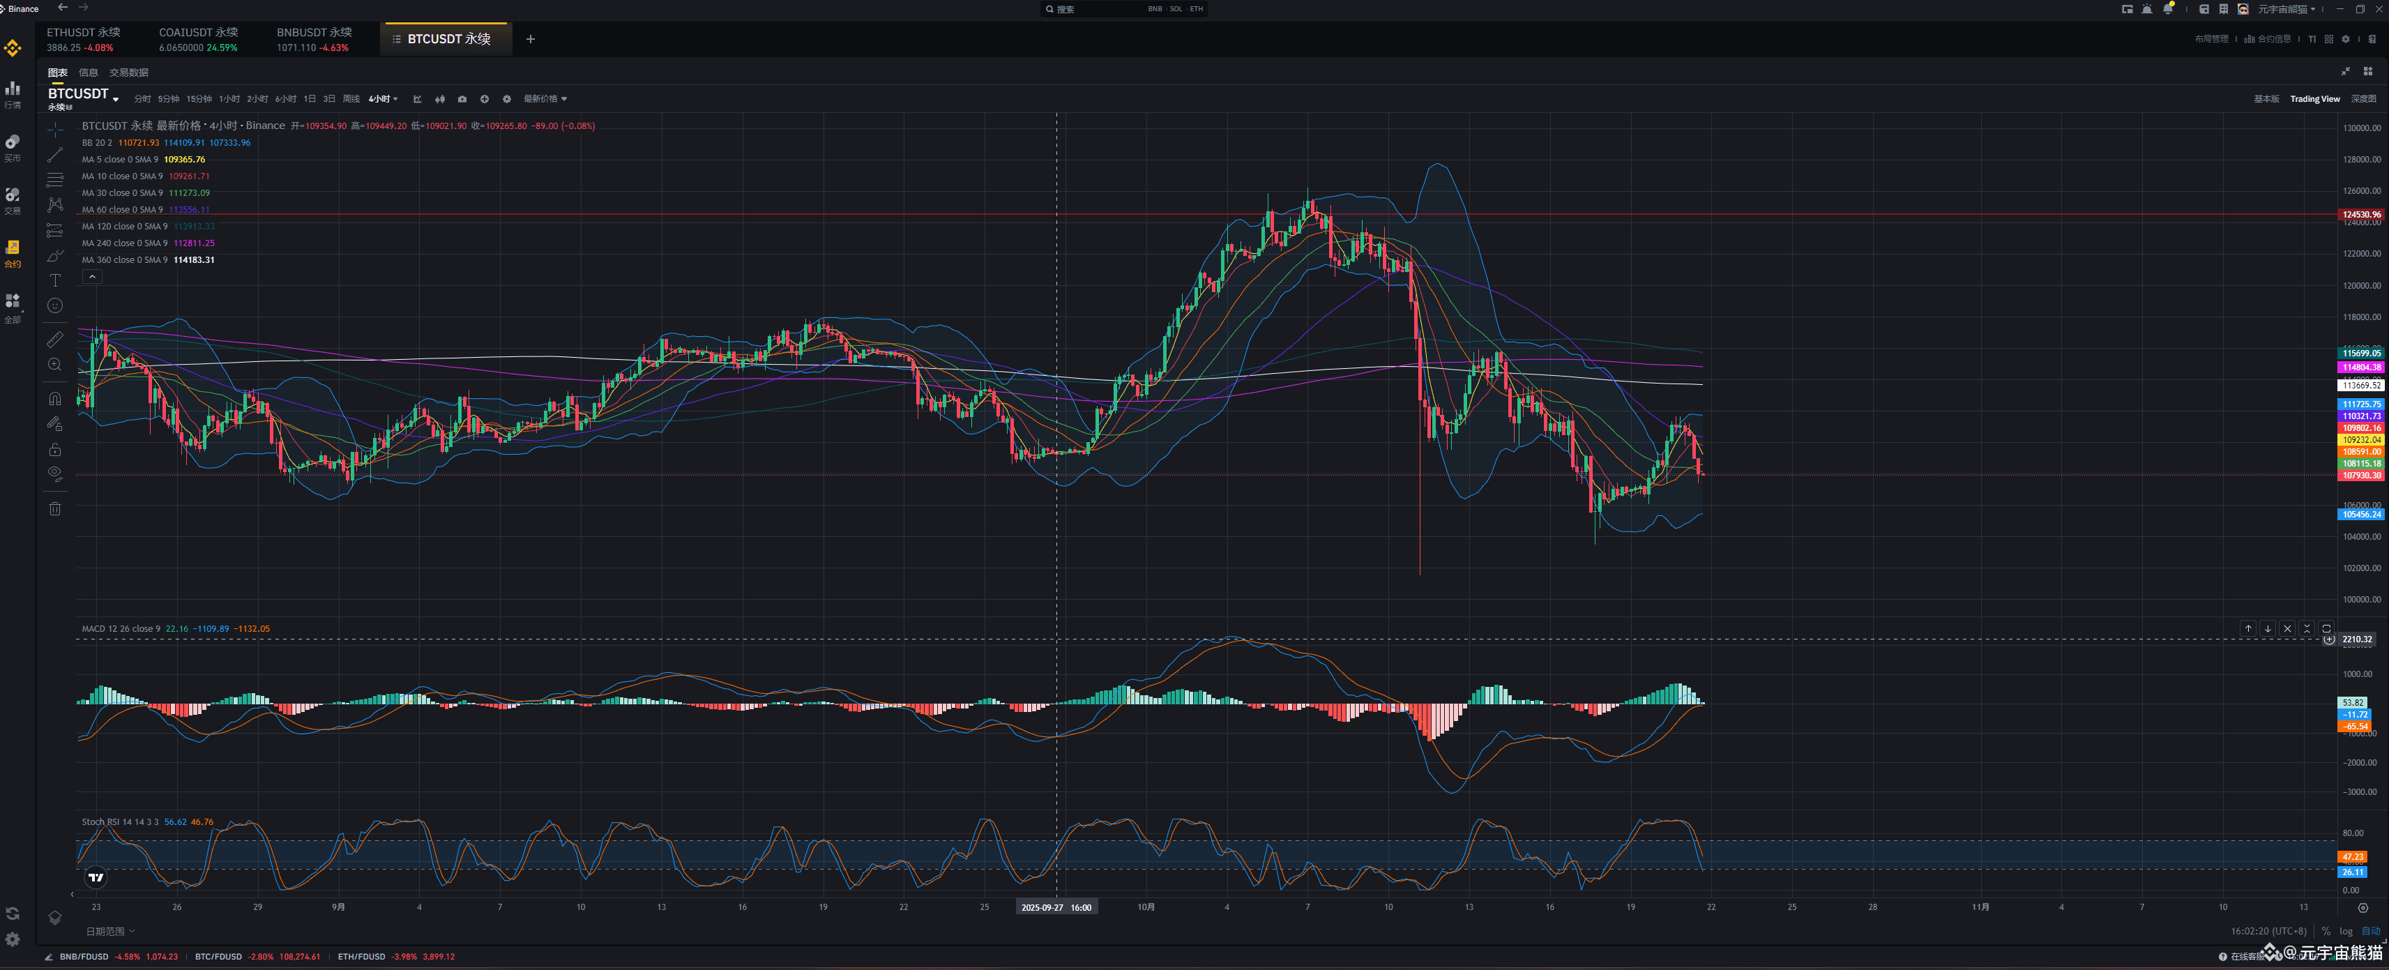The image size is (2389, 970).
Task: Open chart settings gear in toolbar
Action: (x=506, y=99)
